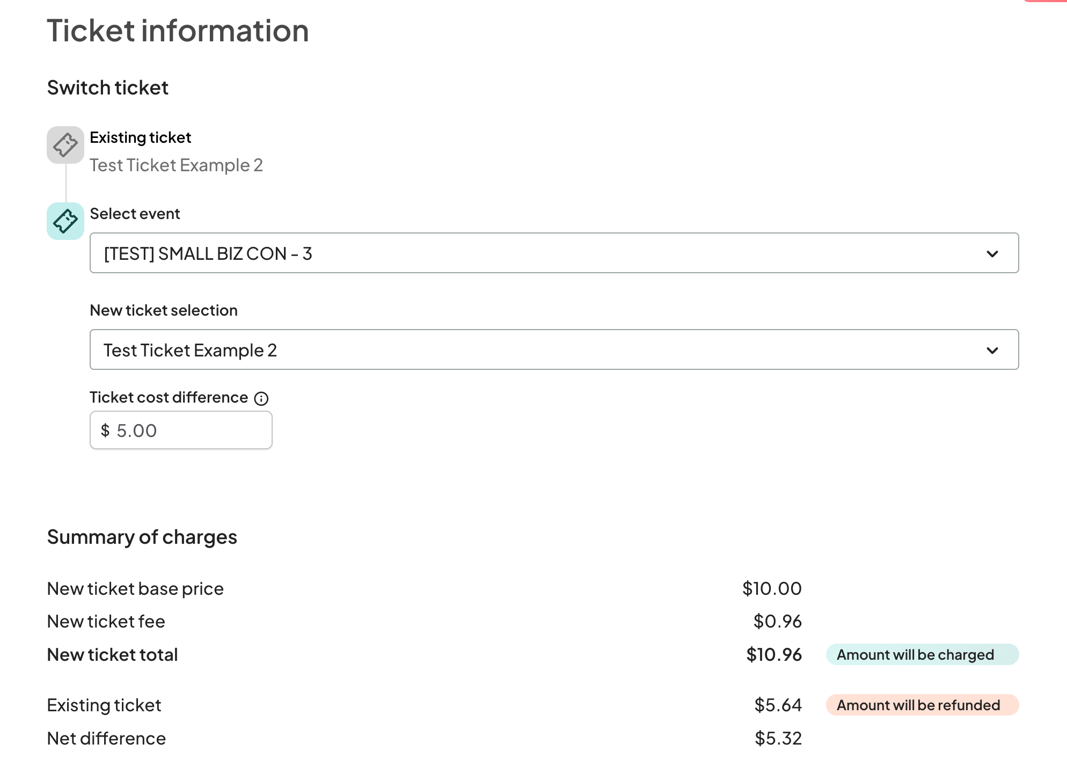Click the chevron on the event dropdown
Image resolution: width=1067 pixels, height=773 pixels.
992,253
